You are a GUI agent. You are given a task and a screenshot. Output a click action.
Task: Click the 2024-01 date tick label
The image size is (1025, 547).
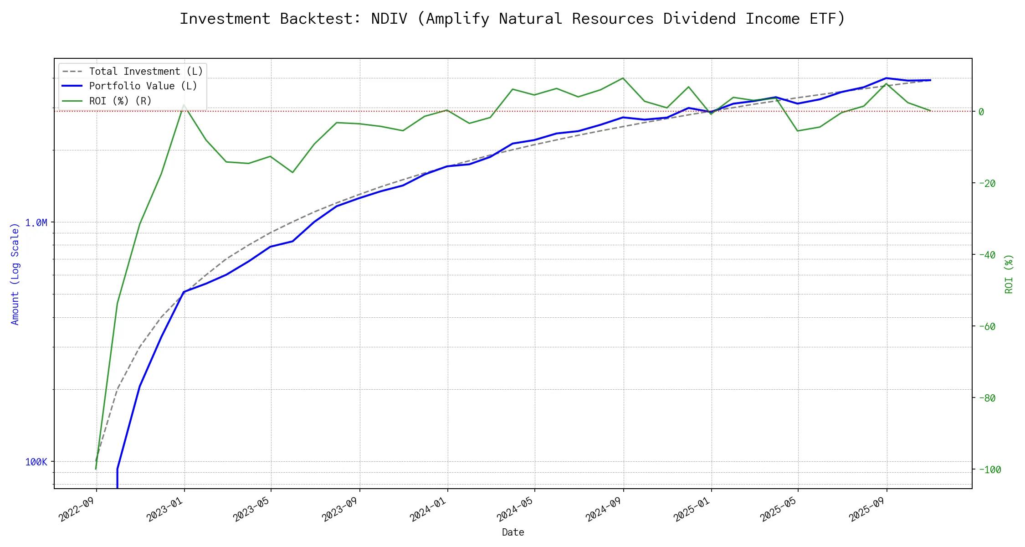(x=428, y=510)
